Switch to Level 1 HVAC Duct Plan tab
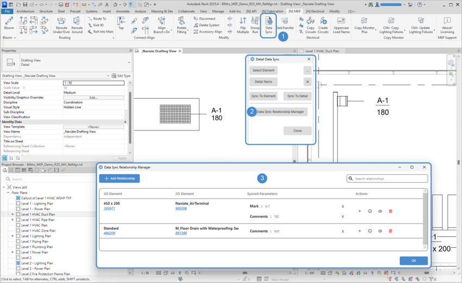462x283 pixels. (322, 51)
